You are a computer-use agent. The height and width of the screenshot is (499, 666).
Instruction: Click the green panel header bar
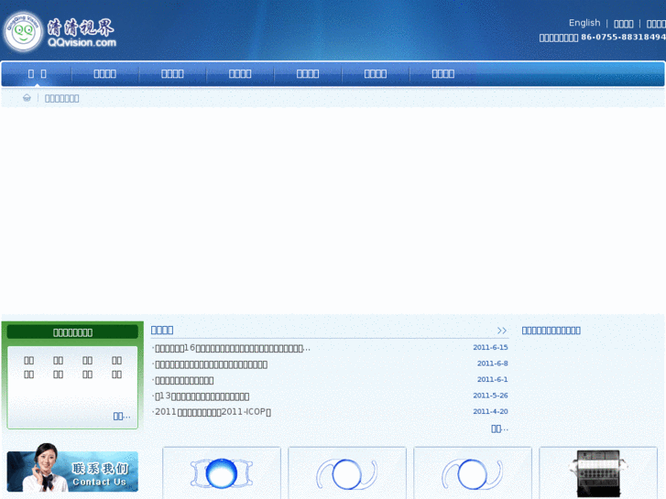pyautogui.click(x=72, y=332)
